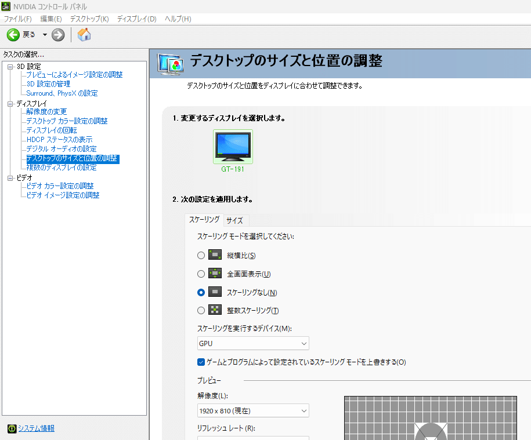The width and height of the screenshot is (531, 440).
Task: Open 解像度の変更
Action: coord(46,112)
